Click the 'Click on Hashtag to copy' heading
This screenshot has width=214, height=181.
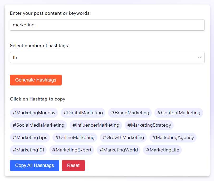(x=37, y=99)
